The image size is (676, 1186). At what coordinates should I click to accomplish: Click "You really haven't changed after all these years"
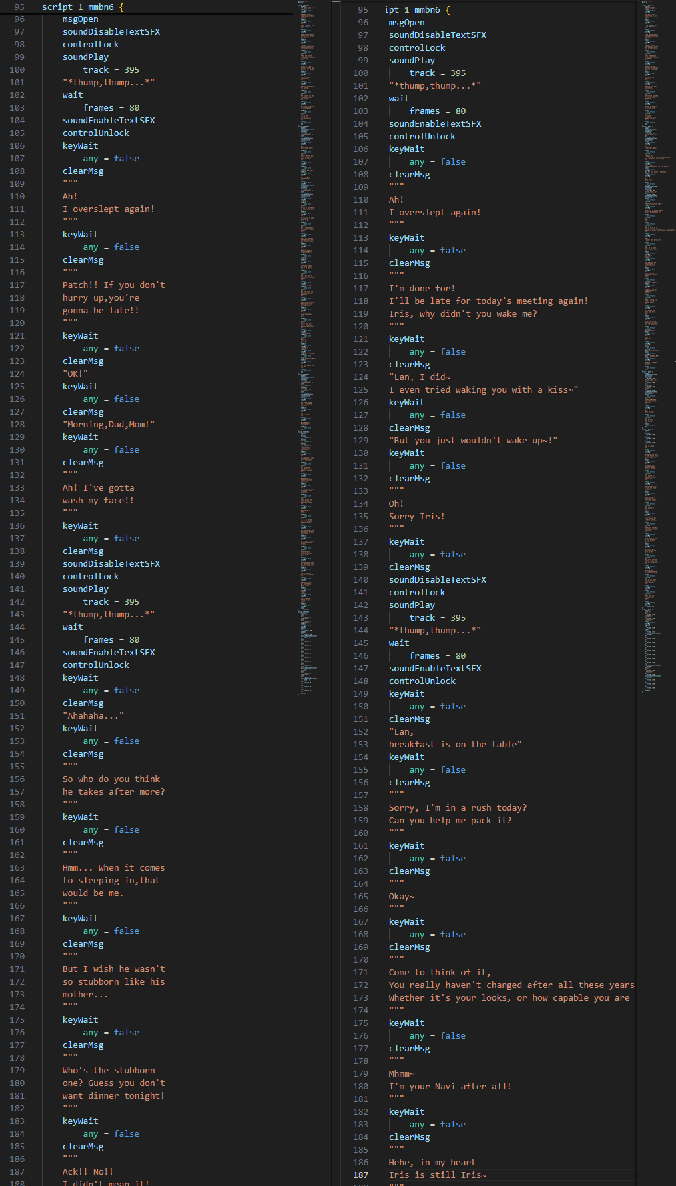511,985
